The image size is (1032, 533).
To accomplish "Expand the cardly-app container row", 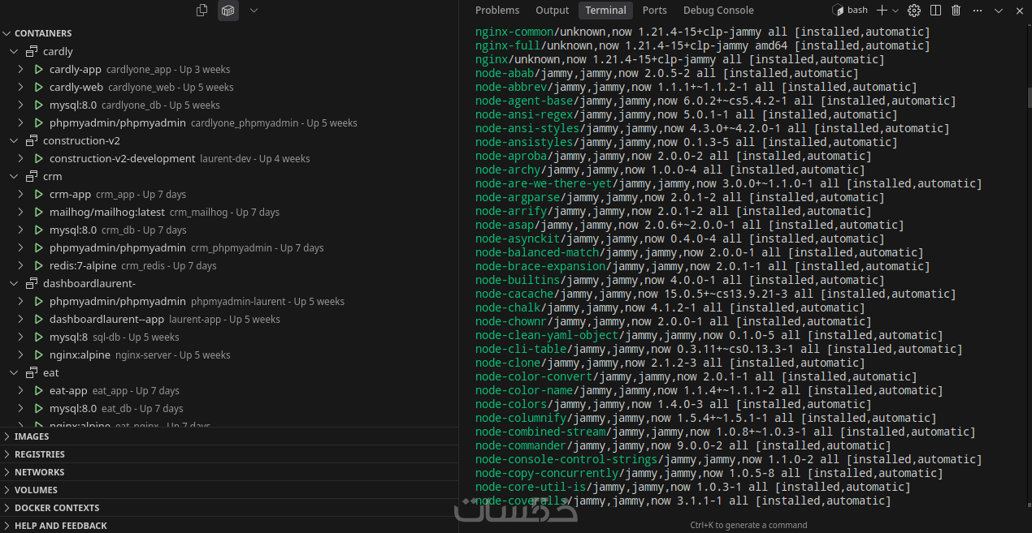I will (21, 69).
